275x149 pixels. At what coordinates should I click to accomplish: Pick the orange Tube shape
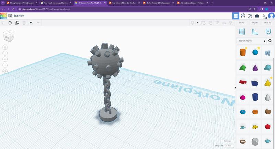(255, 112)
